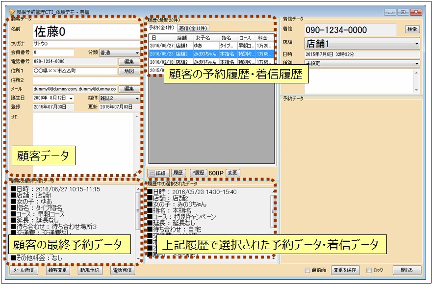Open the 店舗 dropdown showing 店舗1

[362, 44]
